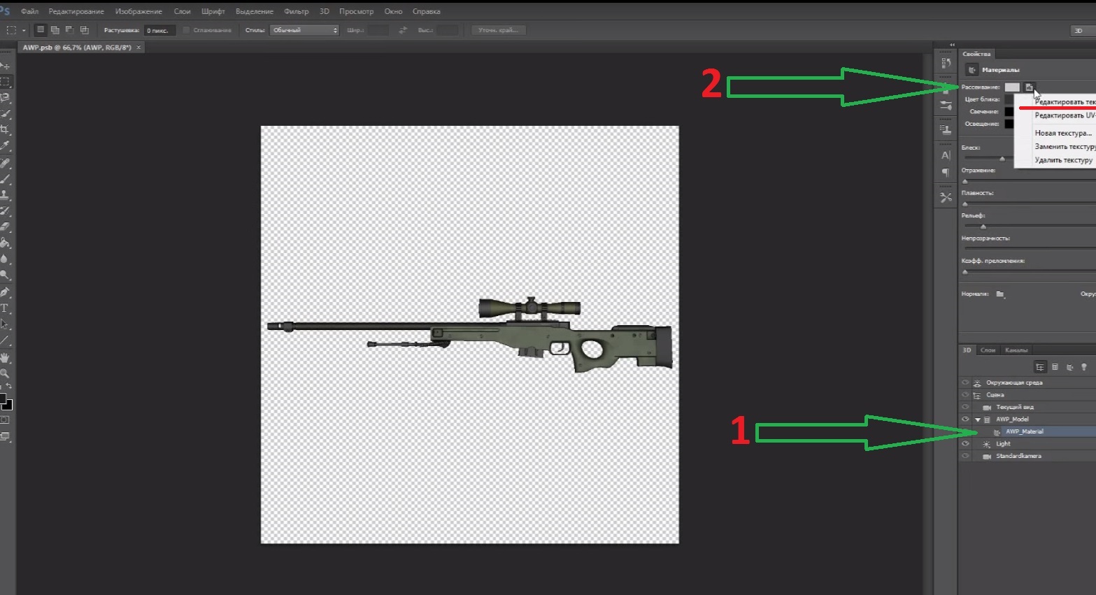Screen dimensions: 1096x595
Task: Close the AWP.psb document tab
Action: pos(138,48)
